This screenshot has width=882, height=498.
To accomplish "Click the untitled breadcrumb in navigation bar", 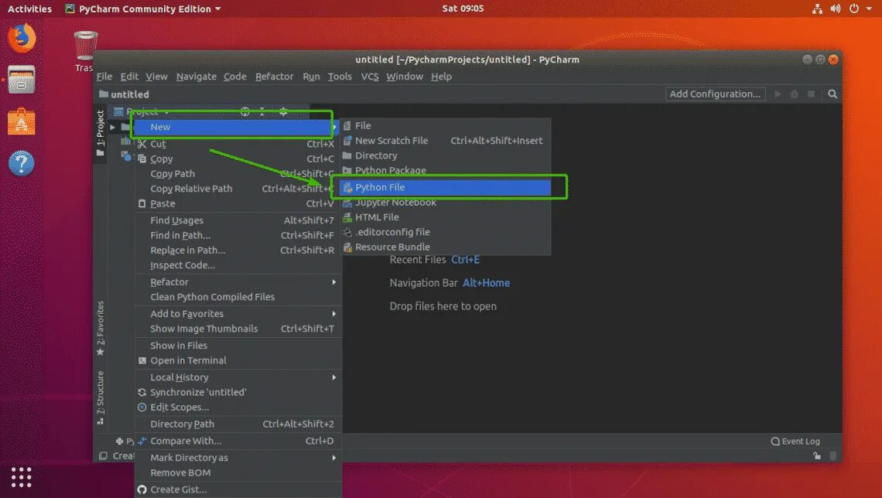I will point(125,94).
